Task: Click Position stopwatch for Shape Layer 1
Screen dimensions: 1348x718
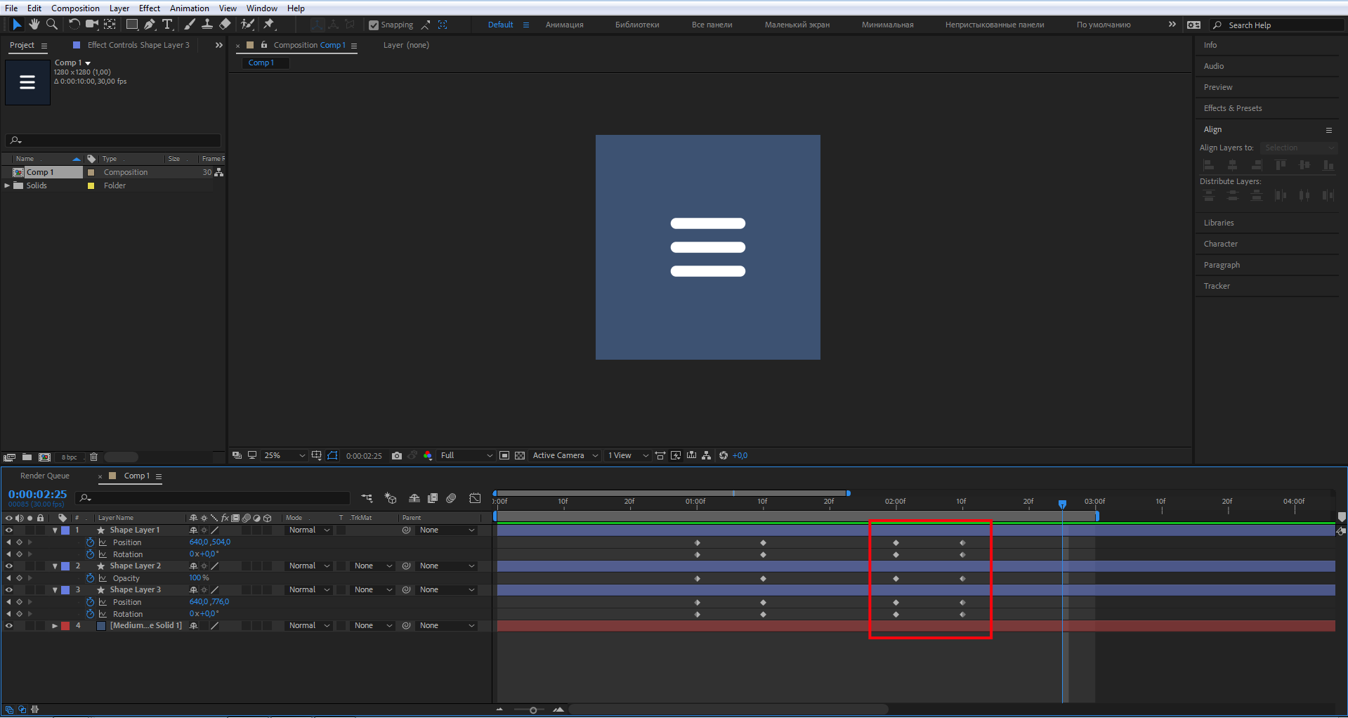Action: (x=90, y=542)
